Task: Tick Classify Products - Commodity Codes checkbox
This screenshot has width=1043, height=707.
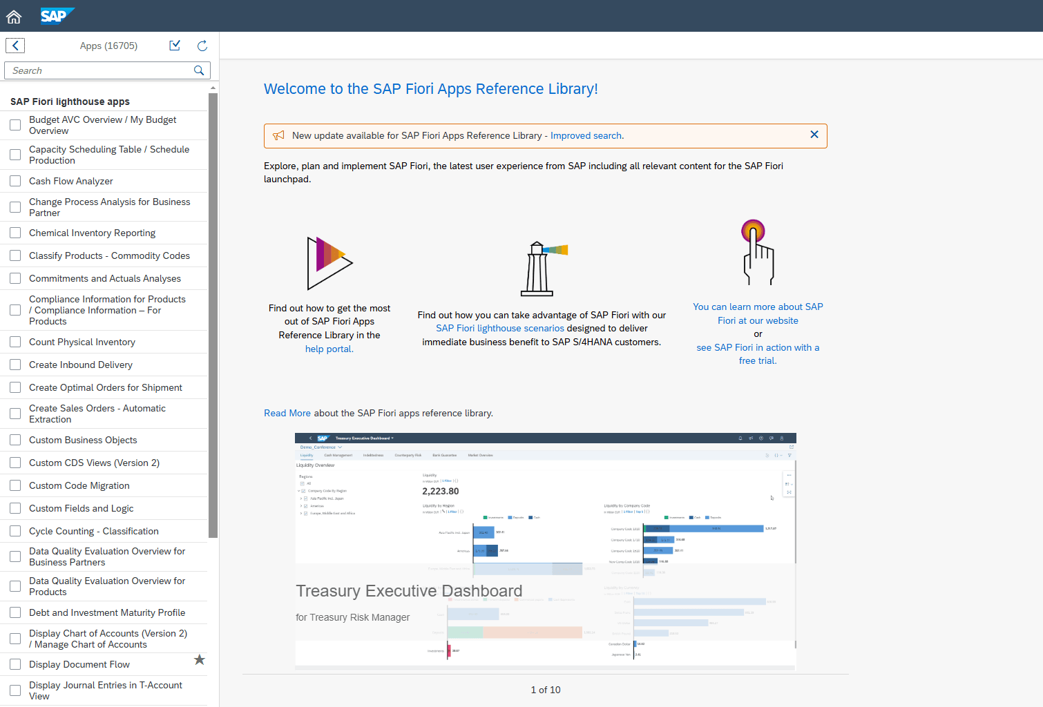Action: [x=15, y=255]
